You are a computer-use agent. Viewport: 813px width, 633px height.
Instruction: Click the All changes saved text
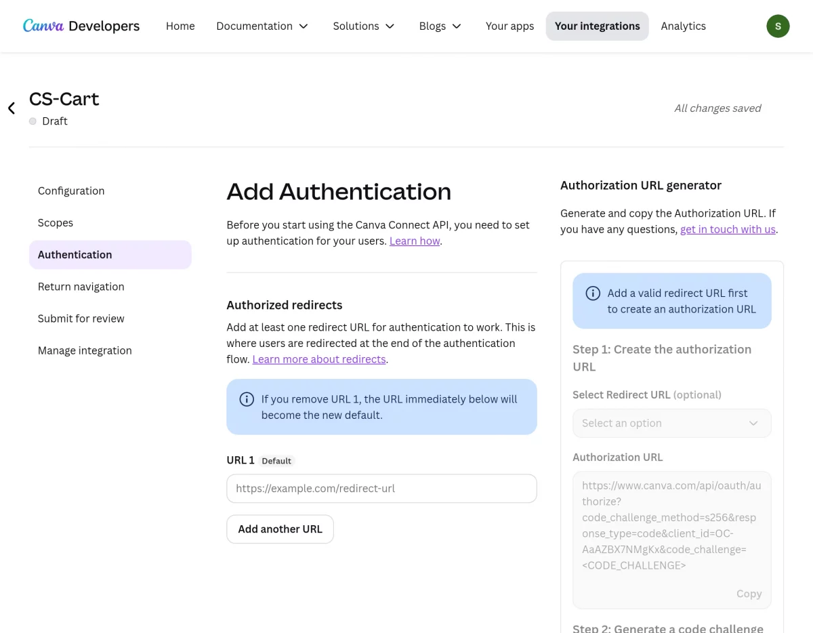717,108
